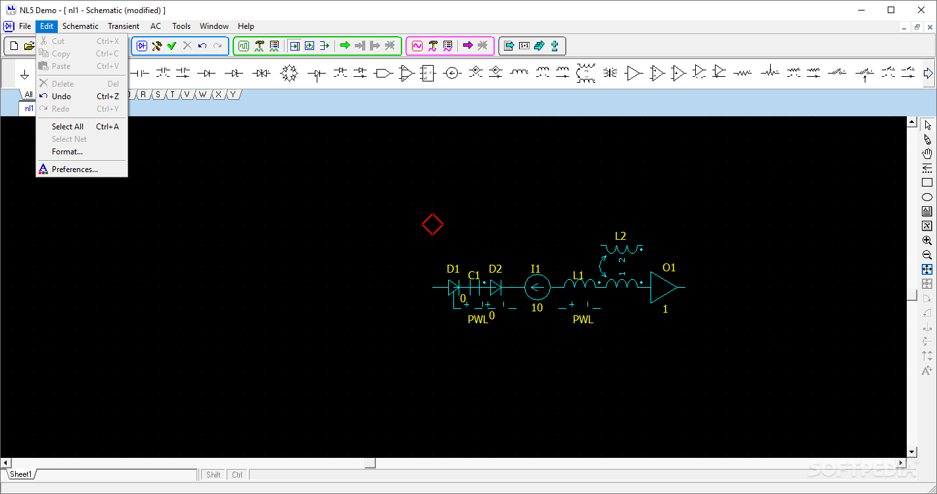Switch to the W components tab
The image size is (937, 494).
(203, 95)
